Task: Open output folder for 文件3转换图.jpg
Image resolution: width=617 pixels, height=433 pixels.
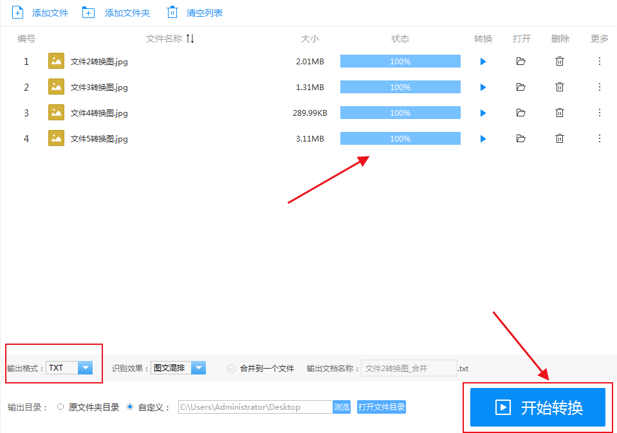Action: (521, 87)
